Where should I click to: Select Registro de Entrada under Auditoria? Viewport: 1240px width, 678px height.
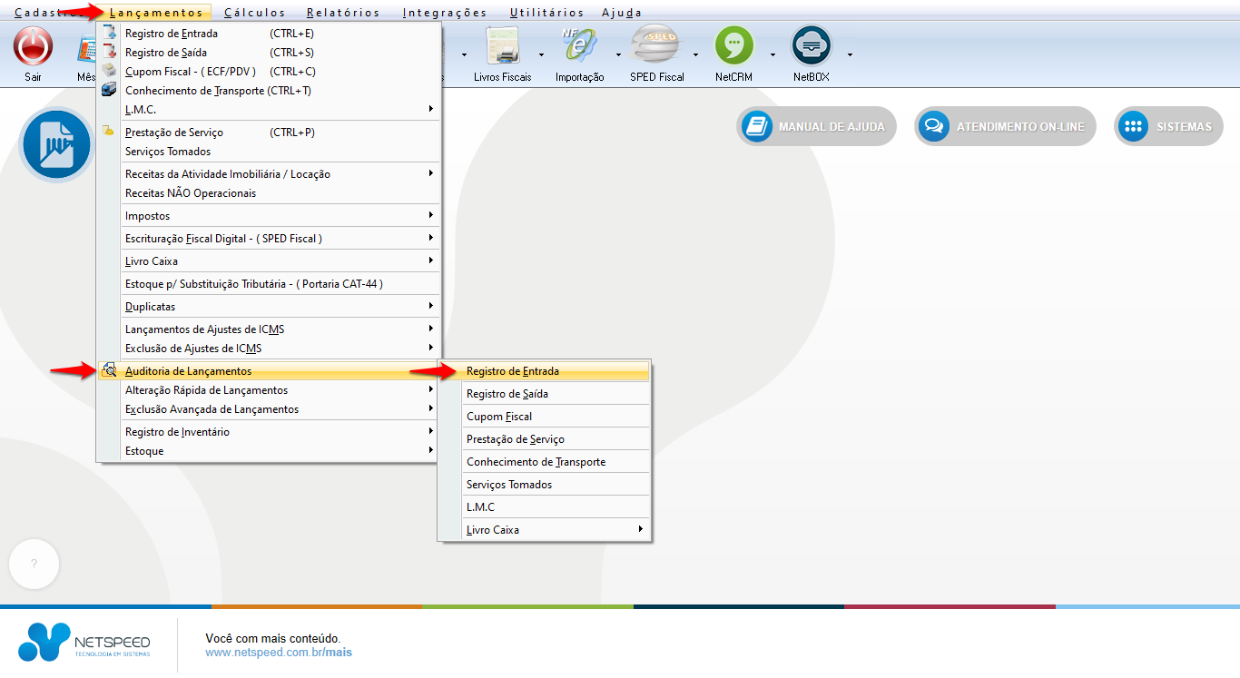tap(513, 371)
